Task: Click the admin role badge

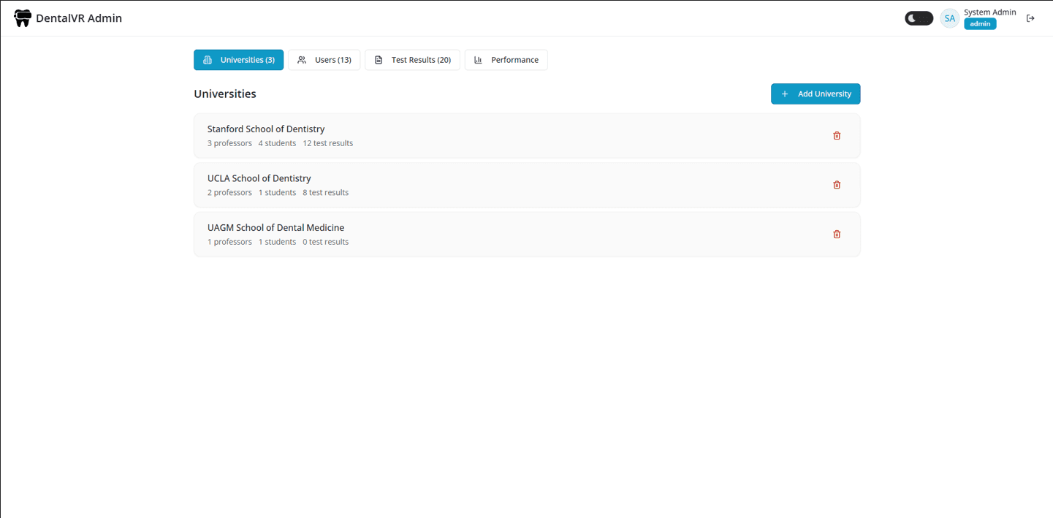Action: (980, 24)
